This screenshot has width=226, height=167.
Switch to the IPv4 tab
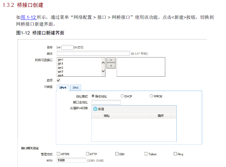click(x=63, y=88)
